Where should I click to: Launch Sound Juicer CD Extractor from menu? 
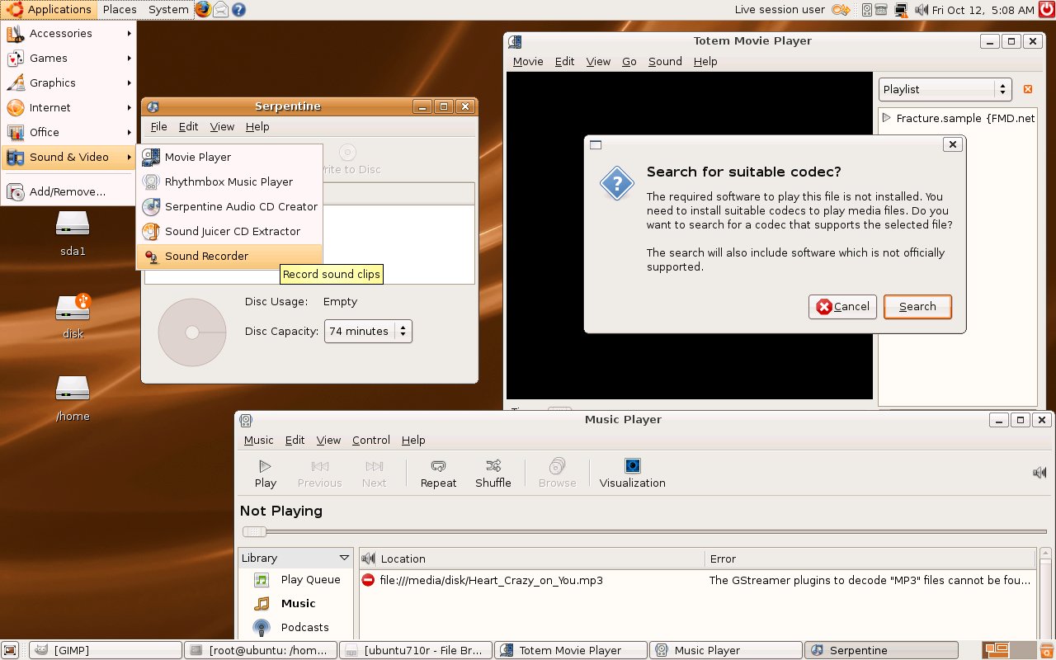click(x=229, y=231)
